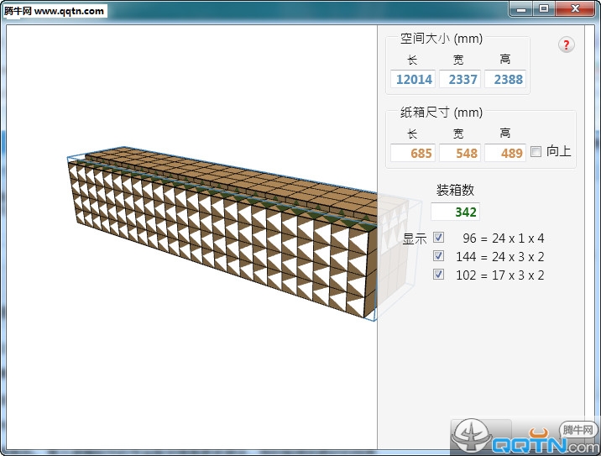
Task: Click the 显示 label
Action: [x=415, y=239]
